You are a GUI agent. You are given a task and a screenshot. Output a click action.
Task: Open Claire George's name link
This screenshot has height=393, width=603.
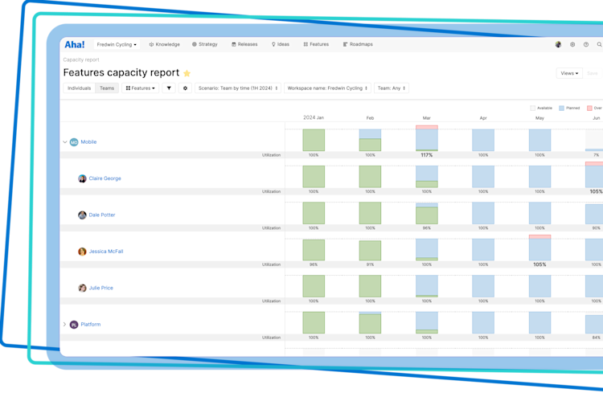click(105, 178)
